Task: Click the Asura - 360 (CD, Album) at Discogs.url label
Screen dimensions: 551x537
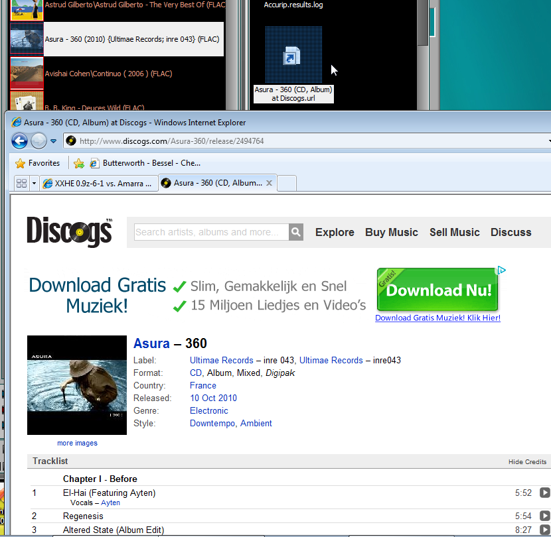Action: [x=293, y=94]
